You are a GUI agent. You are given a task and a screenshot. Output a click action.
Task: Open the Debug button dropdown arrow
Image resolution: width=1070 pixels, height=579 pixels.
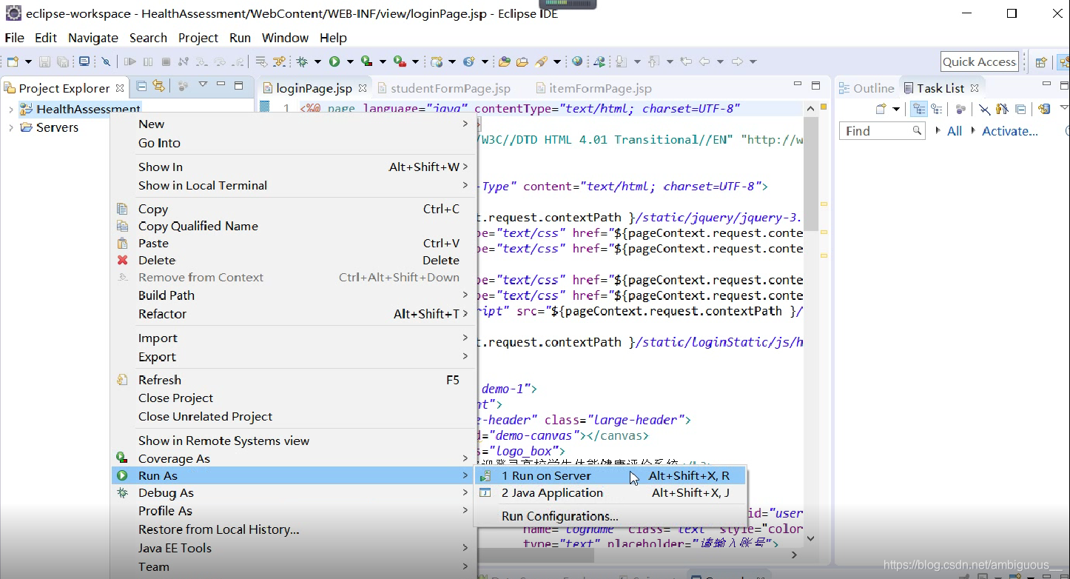tap(317, 61)
